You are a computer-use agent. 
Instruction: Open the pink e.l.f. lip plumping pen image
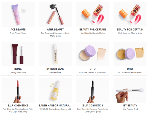click(18, 91)
